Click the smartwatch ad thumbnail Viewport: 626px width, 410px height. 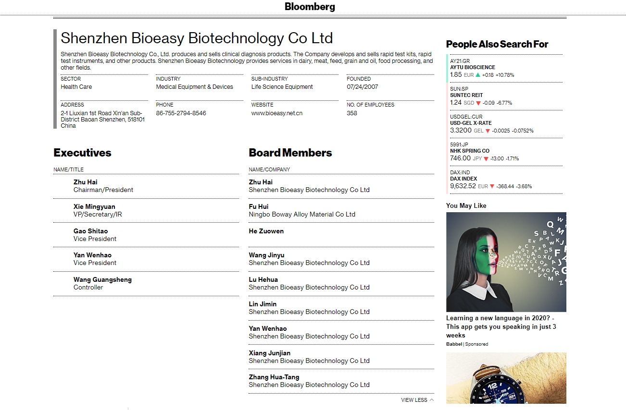coord(506,378)
